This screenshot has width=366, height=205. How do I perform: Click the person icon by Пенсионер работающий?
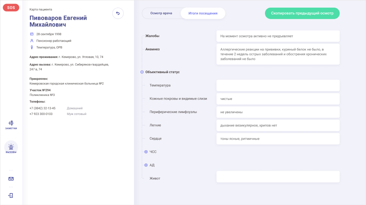[x=32, y=41]
